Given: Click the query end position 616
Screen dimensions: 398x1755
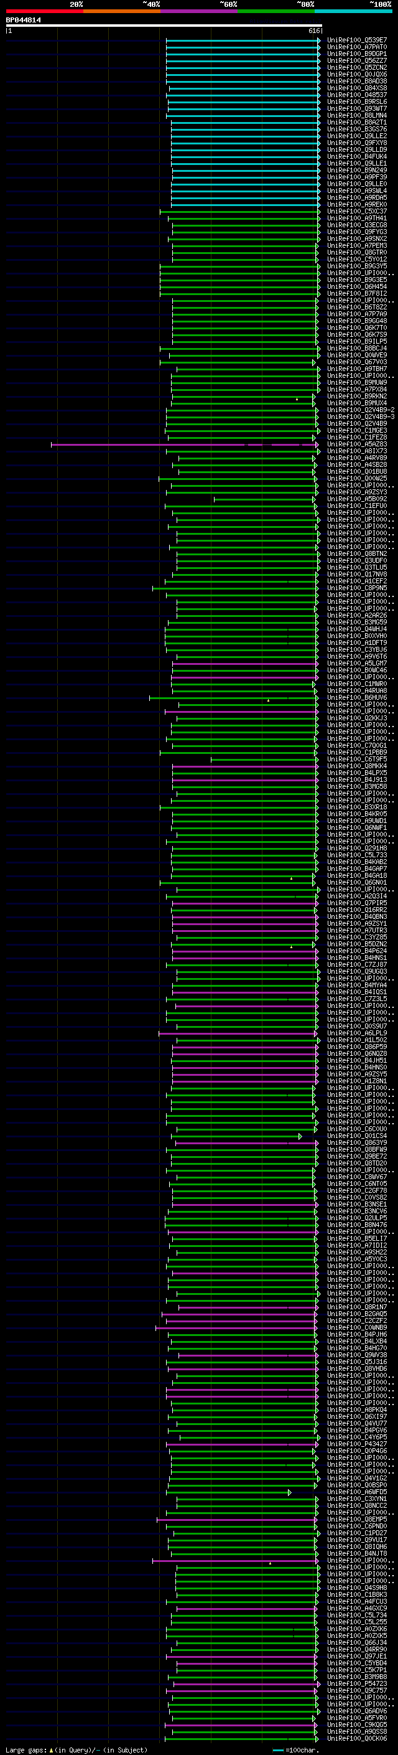Looking at the screenshot, I should pyautogui.click(x=313, y=31).
